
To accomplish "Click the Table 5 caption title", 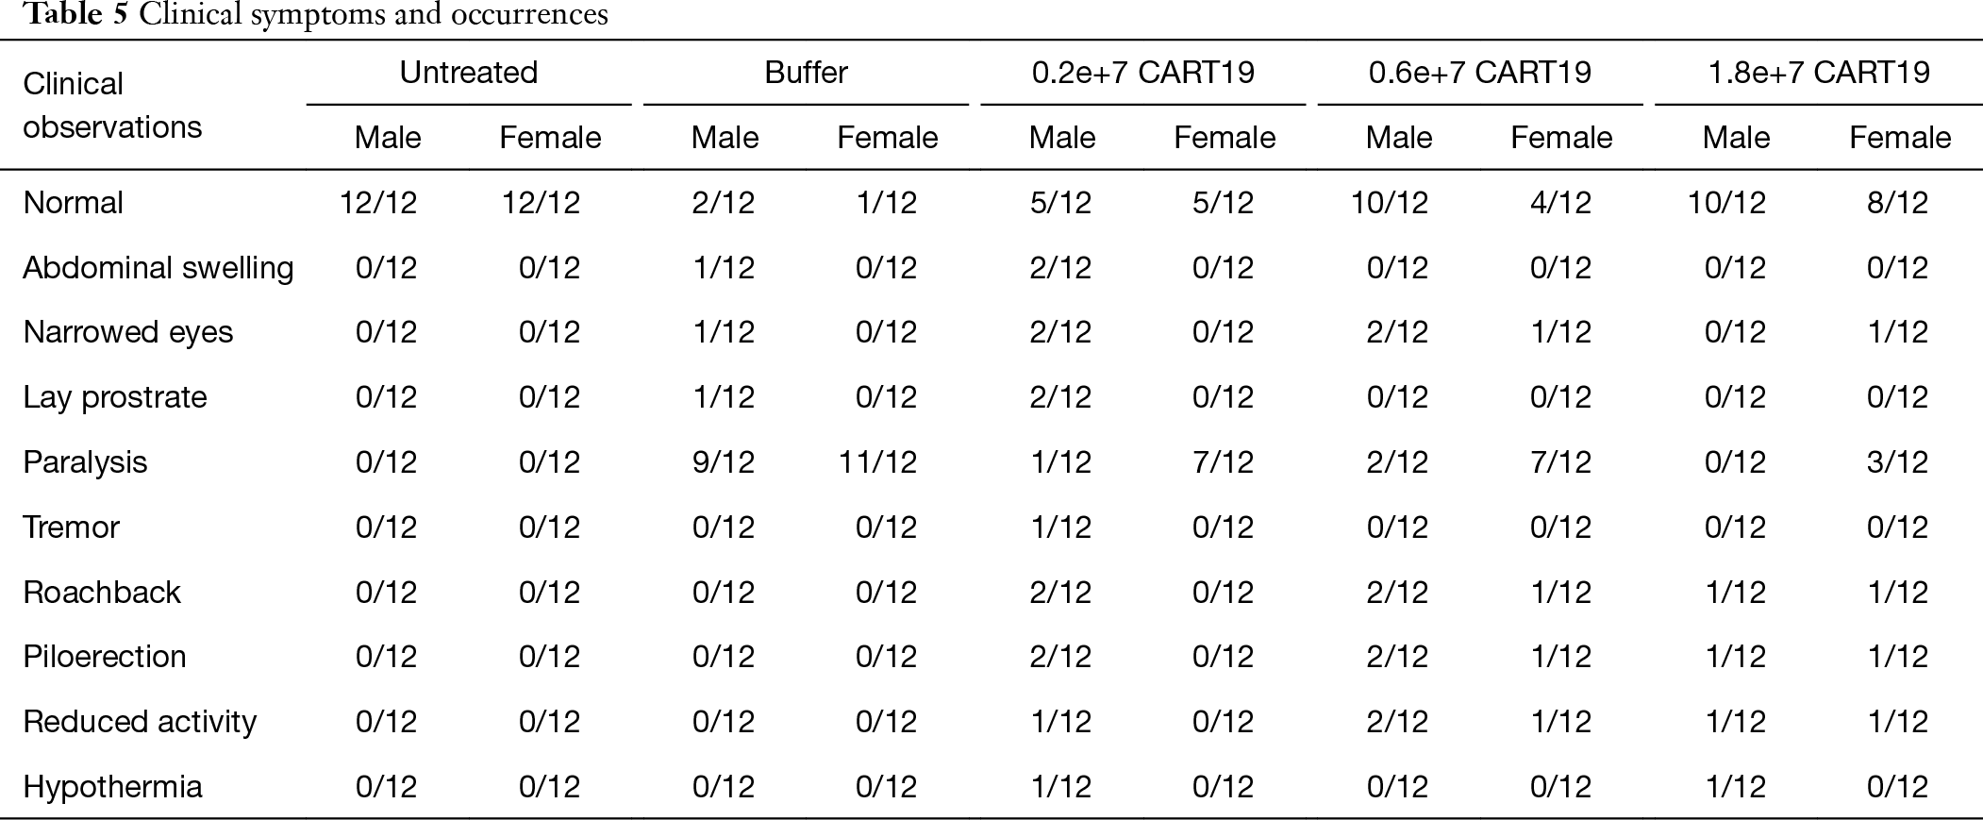I will click(x=315, y=14).
